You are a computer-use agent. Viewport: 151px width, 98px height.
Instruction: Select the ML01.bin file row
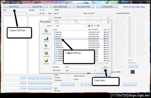point(81,43)
